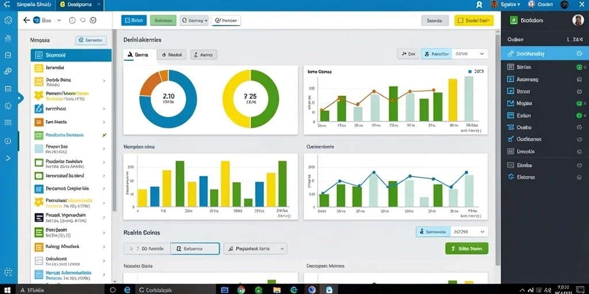Click the clock history icon beside the speech bubble
589x294 pixels.
tap(94, 20)
